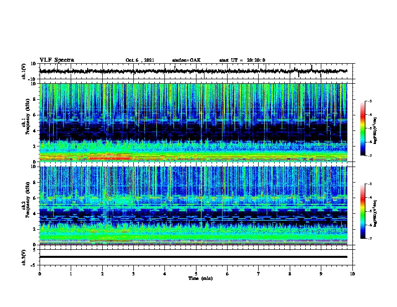
Task: Click the '-5' tick on ch.3(V) axis
Action: point(34,265)
